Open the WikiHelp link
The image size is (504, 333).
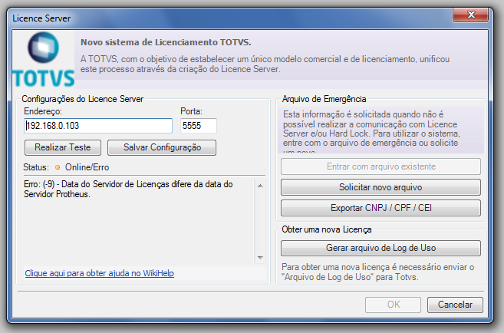(x=100, y=273)
